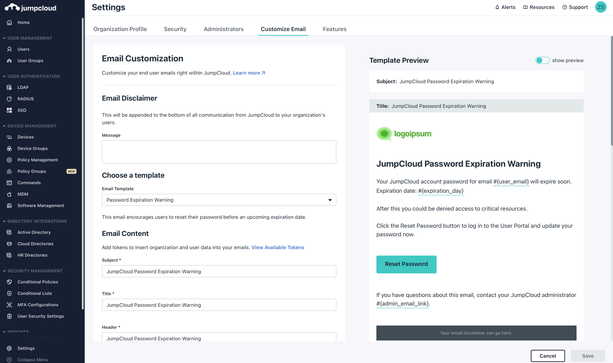This screenshot has height=363, width=613.
Task: Click the Cloud Directories icon
Action: [x=9, y=244]
